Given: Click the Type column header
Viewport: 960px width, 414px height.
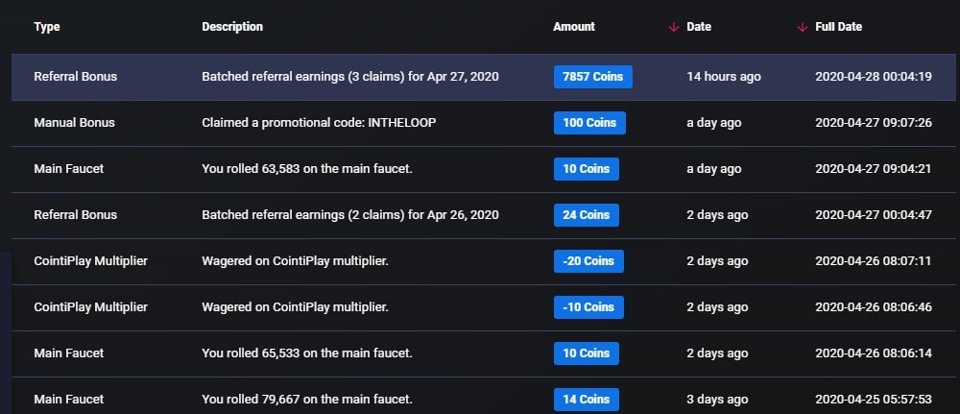Looking at the screenshot, I should tap(47, 27).
